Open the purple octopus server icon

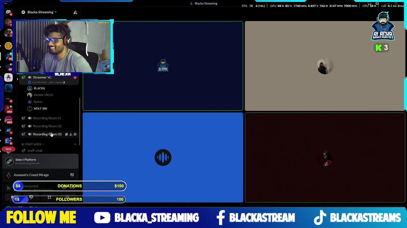tap(8, 77)
